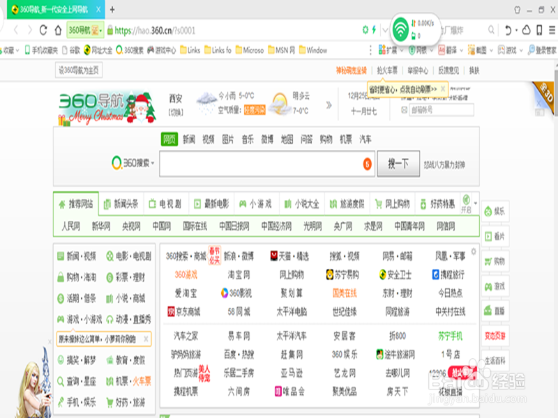This screenshot has height=418, width=558.
Task: Click the 360搜索 bookmark icon
Action: pyautogui.click(x=119, y=50)
